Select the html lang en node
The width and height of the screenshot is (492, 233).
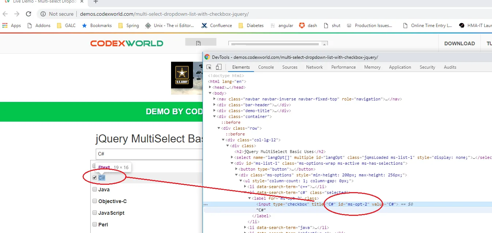click(227, 81)
